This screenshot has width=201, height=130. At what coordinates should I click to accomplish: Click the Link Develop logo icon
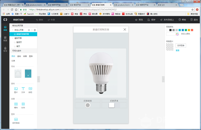point(5,19)
